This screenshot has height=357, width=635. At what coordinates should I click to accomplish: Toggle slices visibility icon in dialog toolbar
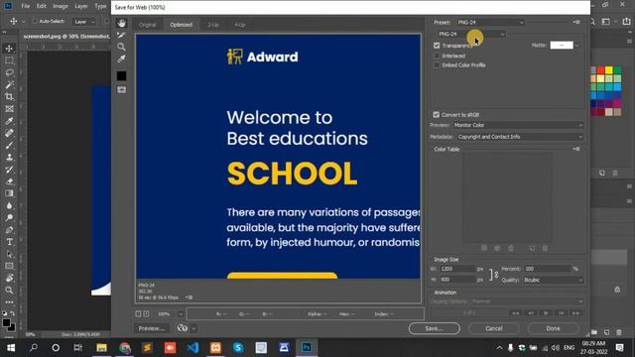pos(121,90)
